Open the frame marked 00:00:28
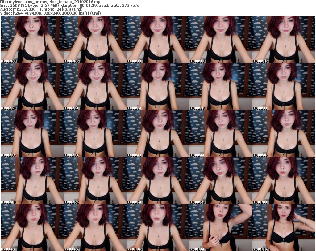Image resolution: width=316 pixels, height=251 pixels. (221, 86)
